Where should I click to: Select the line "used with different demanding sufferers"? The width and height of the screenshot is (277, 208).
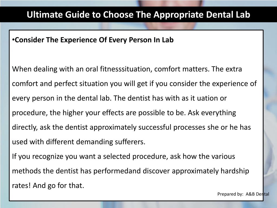(x=79, y=142)
